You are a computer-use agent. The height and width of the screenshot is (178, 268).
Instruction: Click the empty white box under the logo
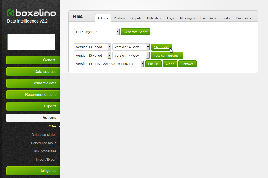pos(31,42)
